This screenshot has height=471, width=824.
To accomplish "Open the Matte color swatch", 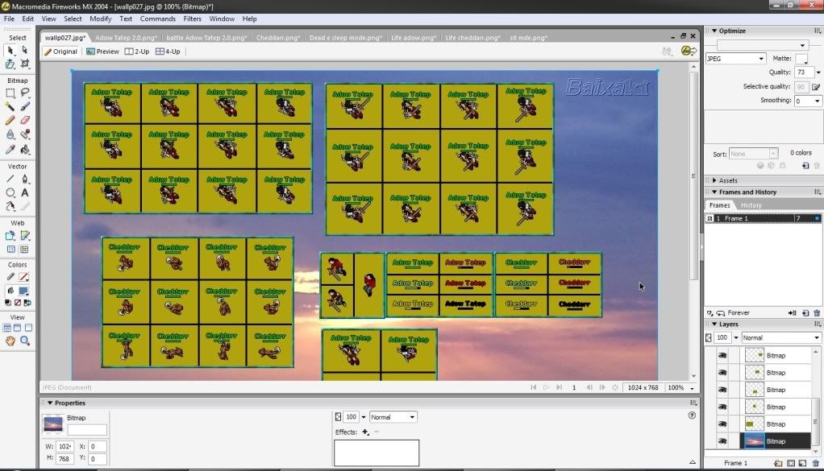I will pyautogui.click(x=801, y=59).
